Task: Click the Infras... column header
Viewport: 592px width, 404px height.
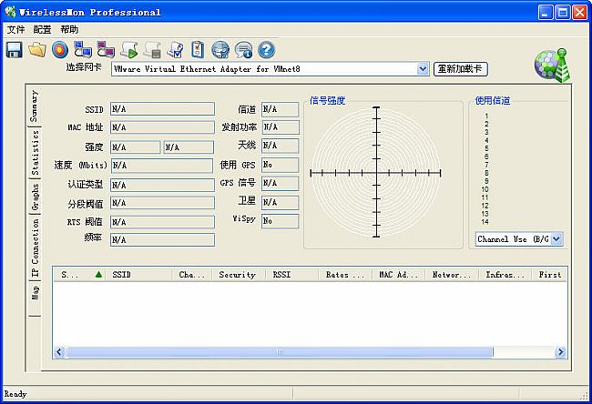Action: tap(505, 275)
